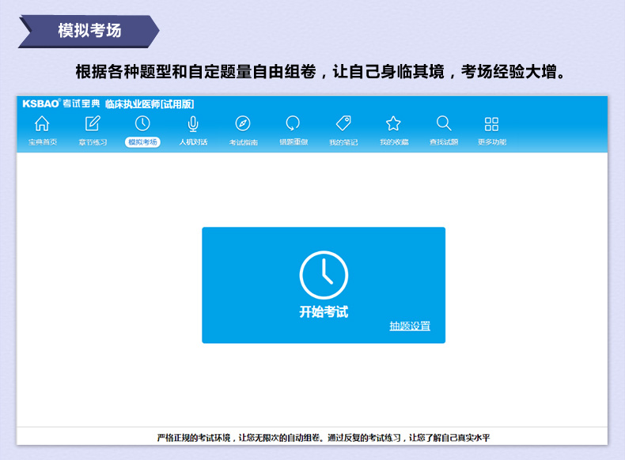The width and height of the screenshot is (625, 460).
Task: Open the 抽题设置 link
Action: (x=409, y=326)
